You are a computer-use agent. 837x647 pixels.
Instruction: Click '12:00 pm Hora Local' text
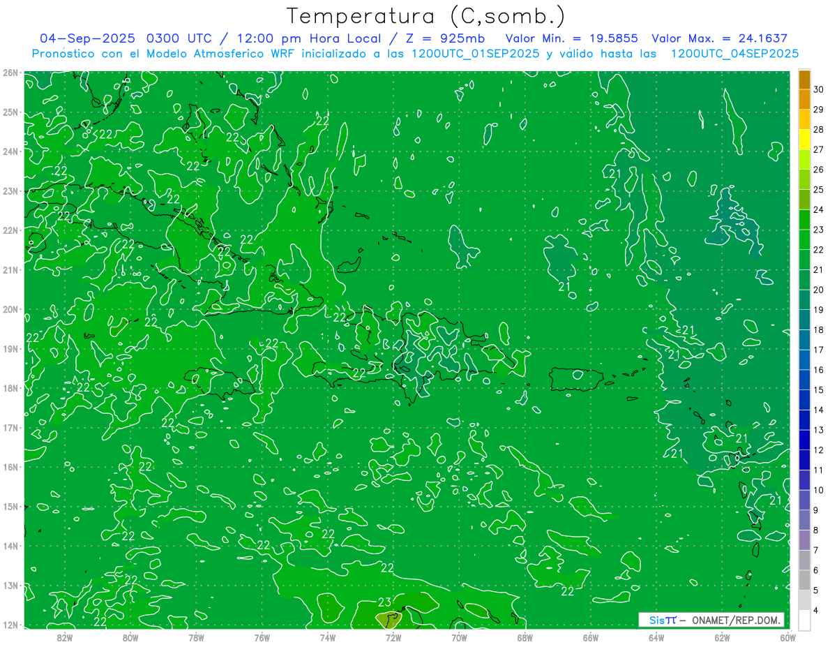[309, 38]
